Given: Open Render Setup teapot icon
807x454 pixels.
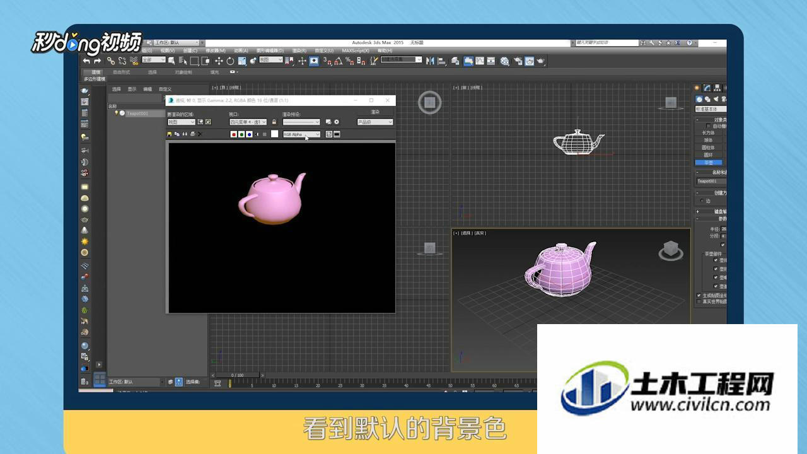Looking at the screenshot, I should tap(518, 61).
